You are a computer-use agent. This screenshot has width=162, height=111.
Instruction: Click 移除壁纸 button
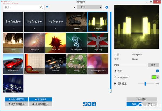coord(141,99)
